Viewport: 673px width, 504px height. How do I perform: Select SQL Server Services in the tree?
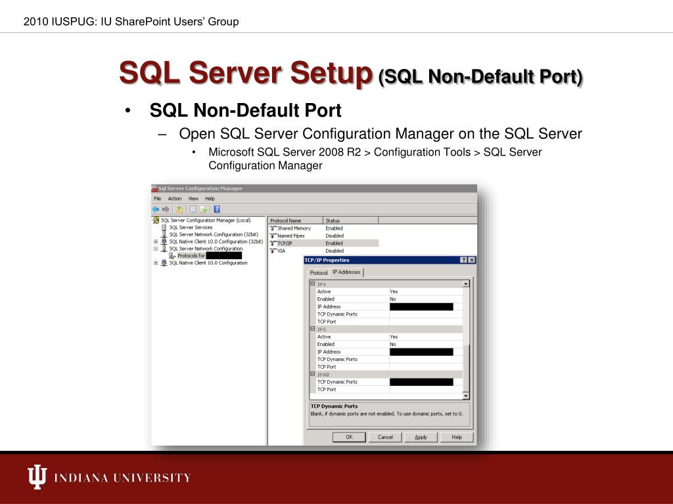pyautogui.click(x=191, y=228)
